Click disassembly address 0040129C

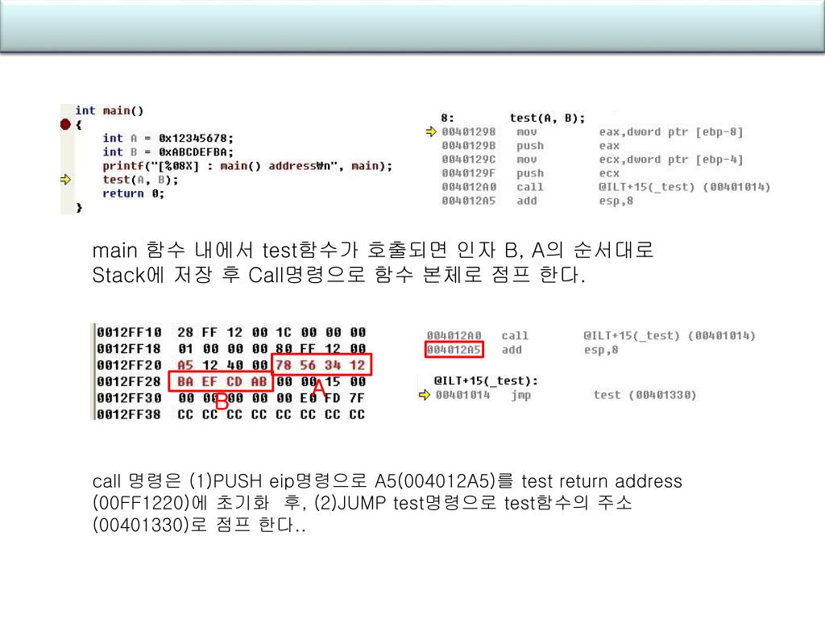[468, 160]
